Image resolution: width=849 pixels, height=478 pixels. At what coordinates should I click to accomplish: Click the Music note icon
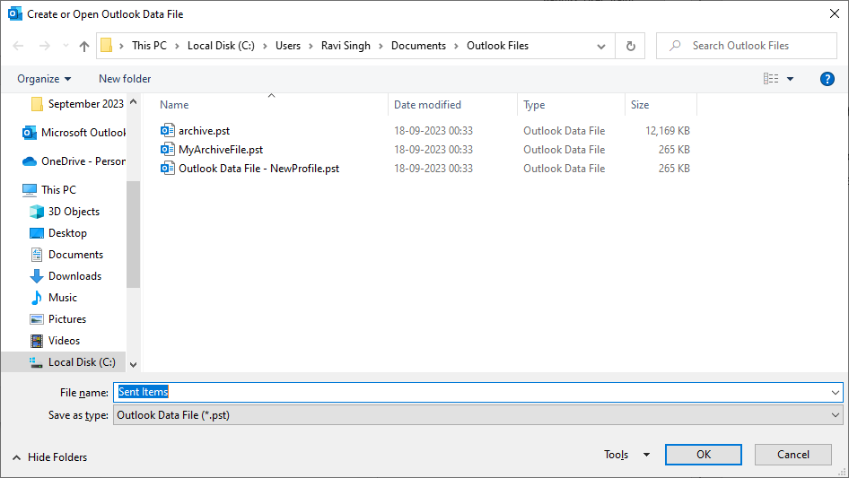click(x=37, y=298)
